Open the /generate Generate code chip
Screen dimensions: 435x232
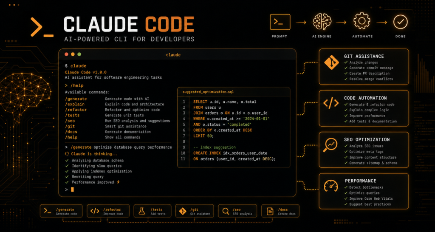coord(61,211)
